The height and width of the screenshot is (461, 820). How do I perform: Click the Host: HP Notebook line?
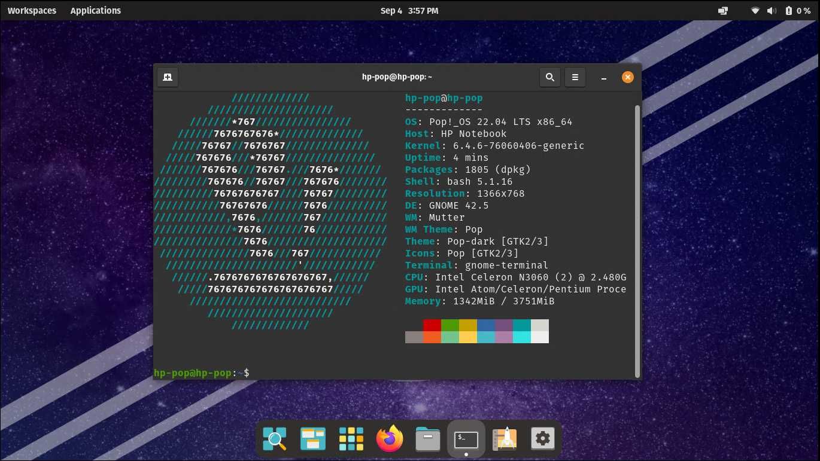pyautogui.click(x=456, y=134)
